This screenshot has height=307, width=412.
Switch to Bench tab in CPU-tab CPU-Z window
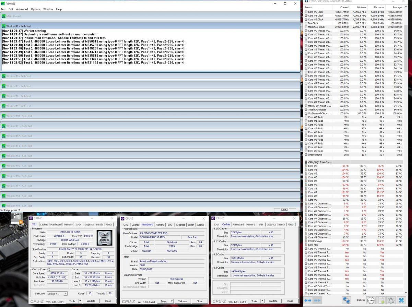[99, 225]
